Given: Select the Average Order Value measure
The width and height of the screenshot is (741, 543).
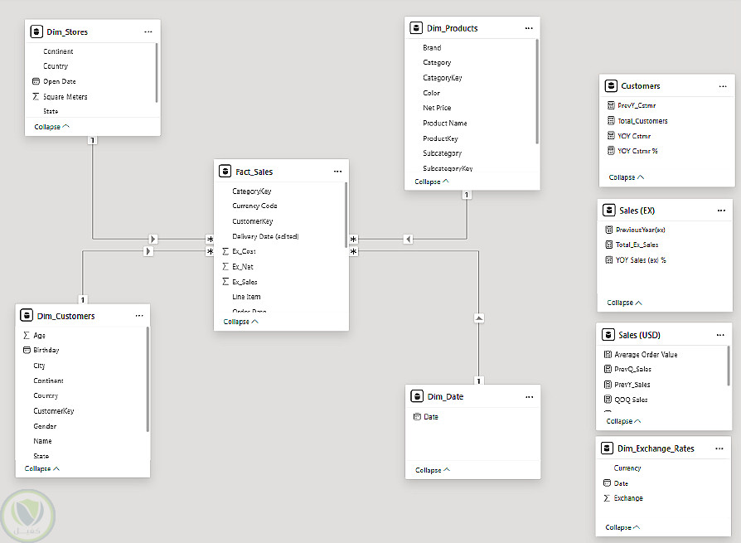Looking at the screenshot, I should tap(647, 355).
